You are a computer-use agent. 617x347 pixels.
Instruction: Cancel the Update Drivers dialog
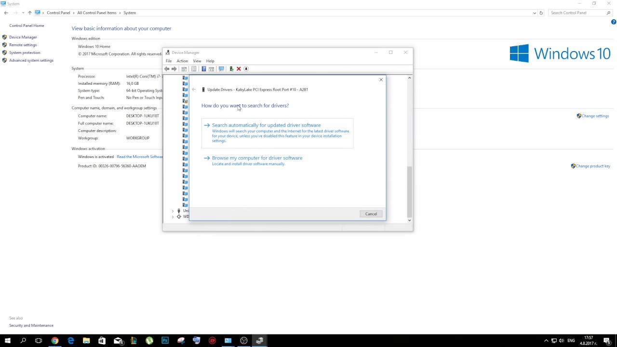(x=371, y=214)
